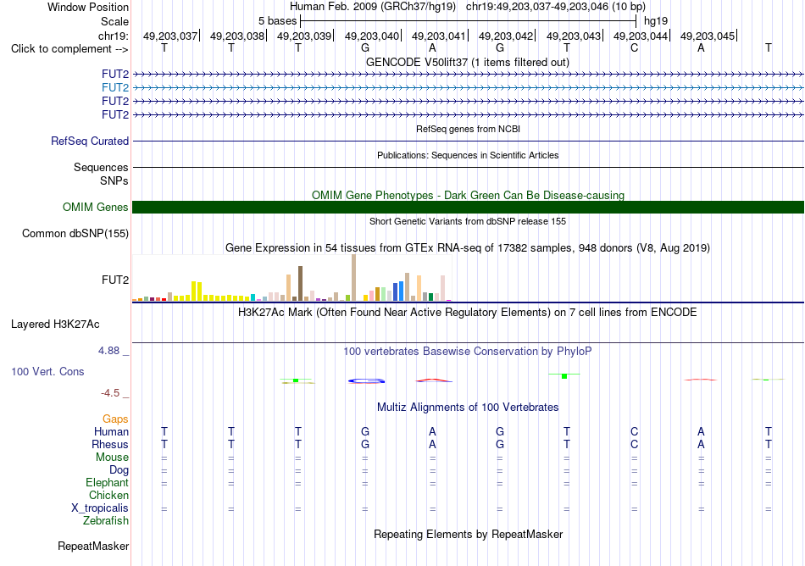Click the Layered H3K27Ac track label
Image resolution: width=805 pixels, height=566 pixels.
[55, 325]
